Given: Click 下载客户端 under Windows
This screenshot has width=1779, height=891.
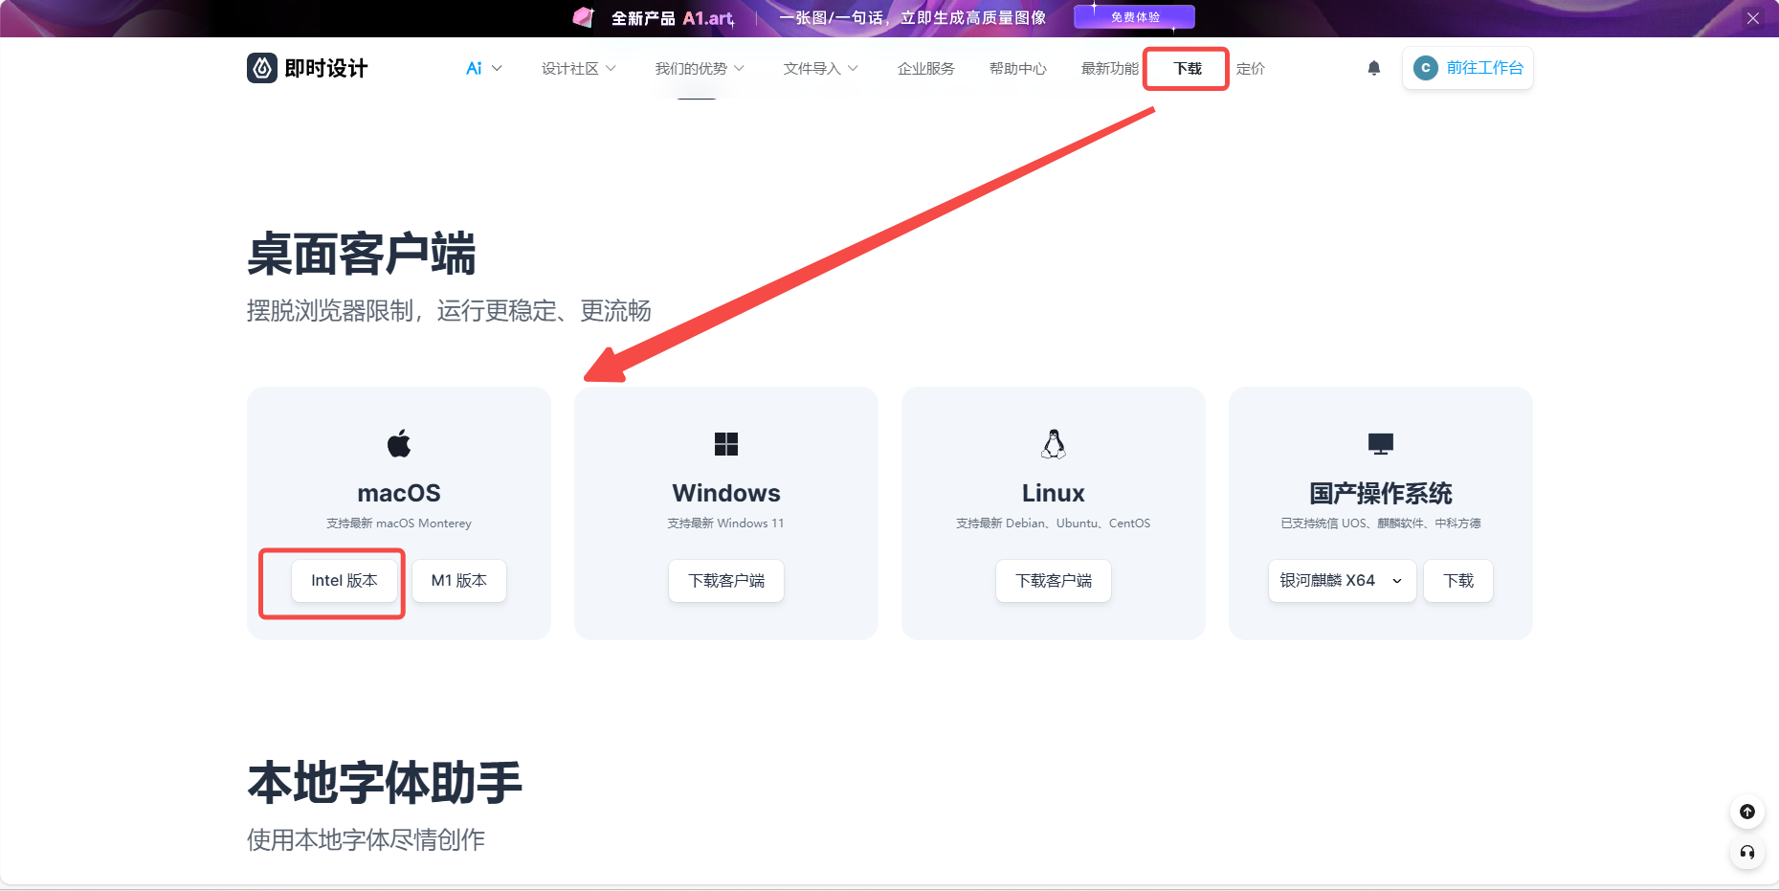Looking at the screenshot, I should click(726, 581).
